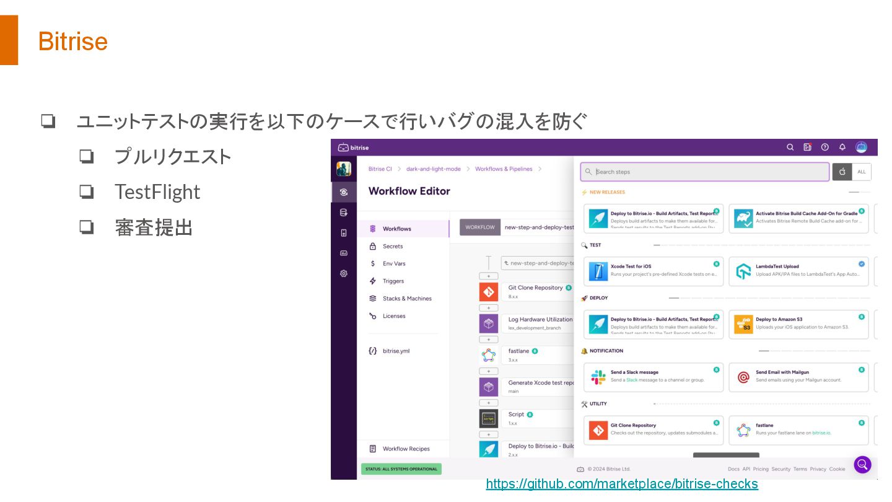The width and height of the screenshot is (892, 502).
Task: Click the Pricing footer link
Action: pyautogui.click(x=761, y=469)
